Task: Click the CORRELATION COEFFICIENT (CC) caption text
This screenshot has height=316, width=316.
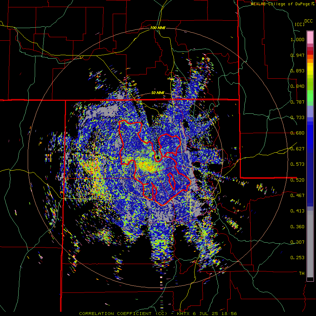Action: 123,314
